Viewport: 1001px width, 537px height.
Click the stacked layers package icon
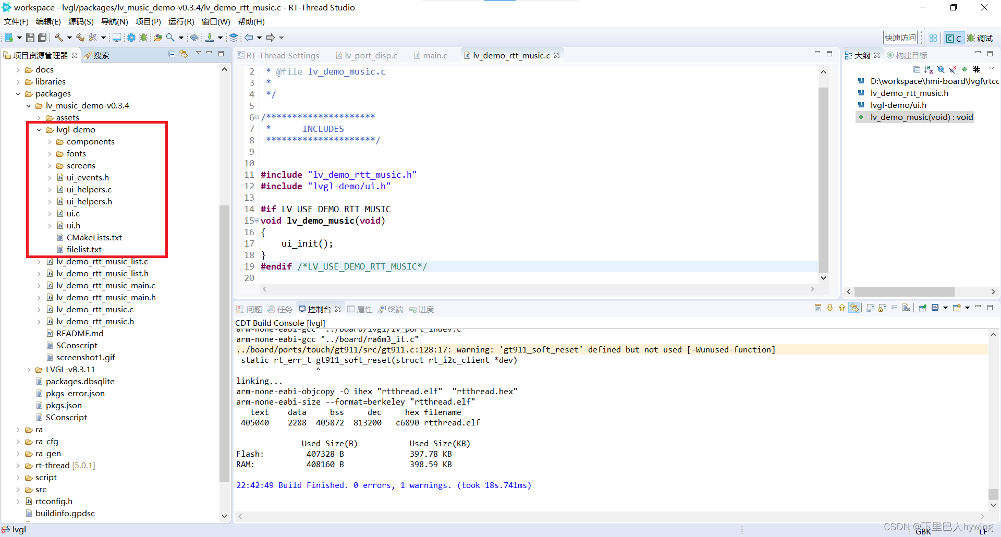point(234,38)
